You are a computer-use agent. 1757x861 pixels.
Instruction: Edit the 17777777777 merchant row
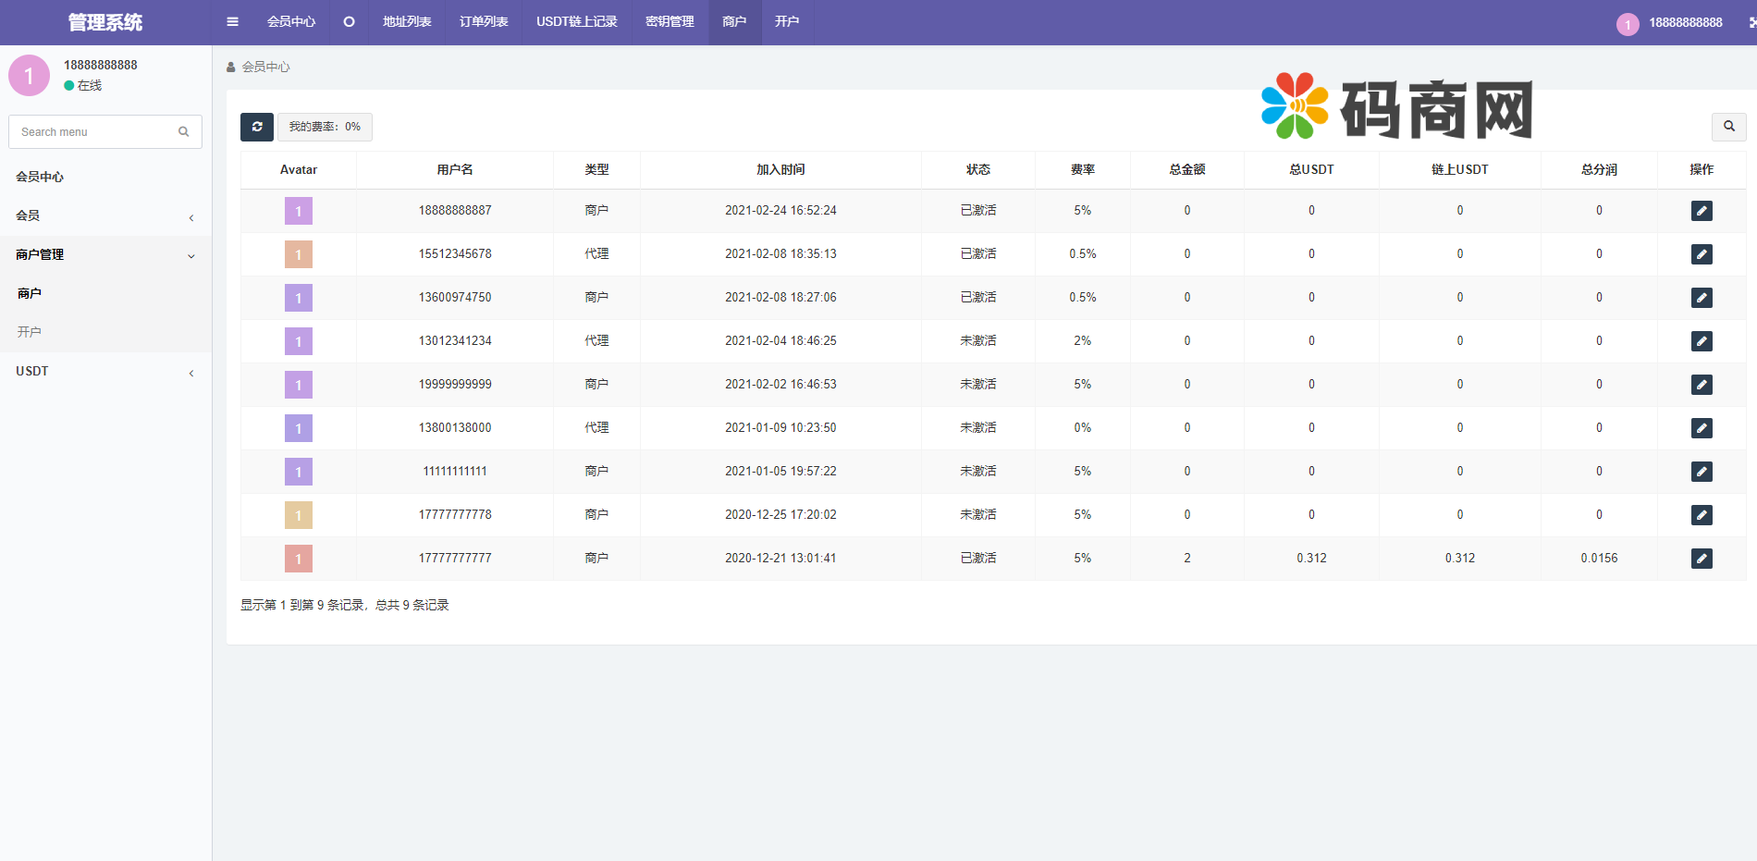pos(1702,559)
